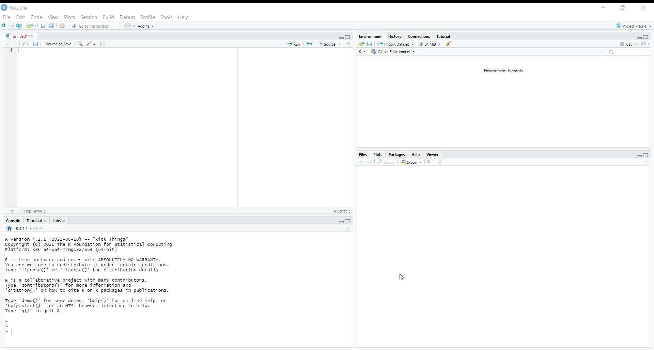Print the current file
The image size is (654, 350).
click(62, 26)
